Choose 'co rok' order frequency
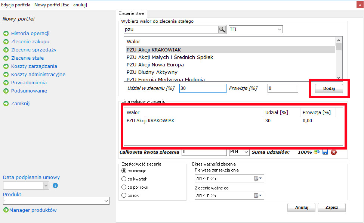 (124, 195)
